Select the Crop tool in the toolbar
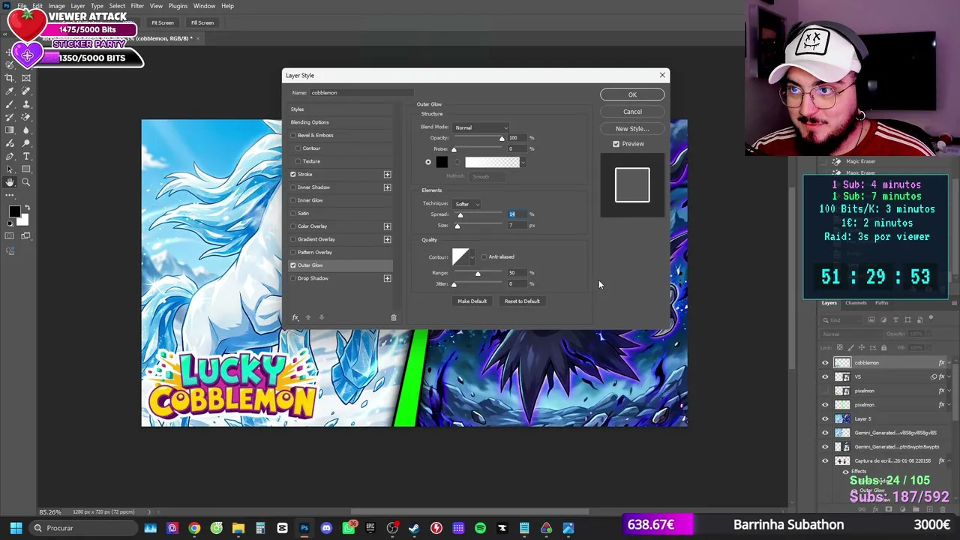The width and height of the screenshot is (960, 540). tap(10, 78)
